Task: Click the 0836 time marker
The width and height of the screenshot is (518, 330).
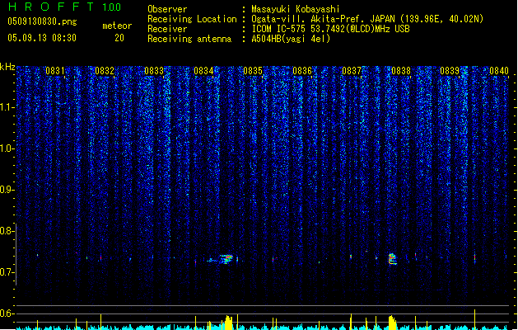Action: click(x=302, y=71)
